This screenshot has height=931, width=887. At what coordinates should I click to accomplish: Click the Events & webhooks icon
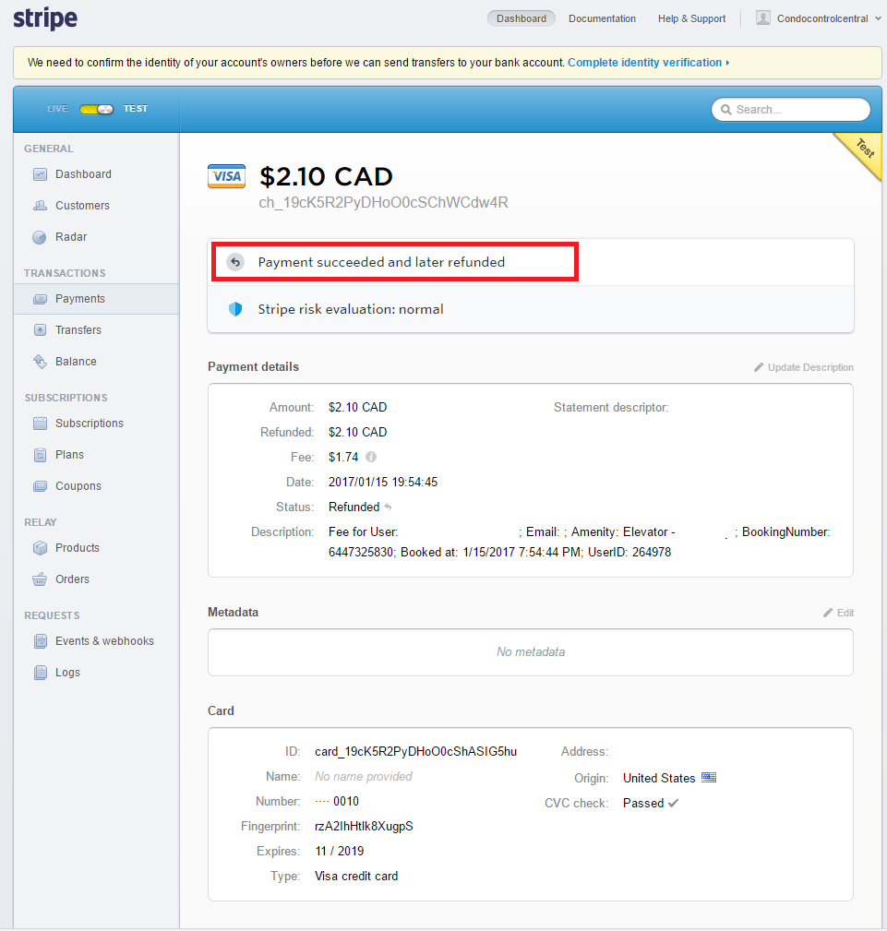(x=40, y=641)
